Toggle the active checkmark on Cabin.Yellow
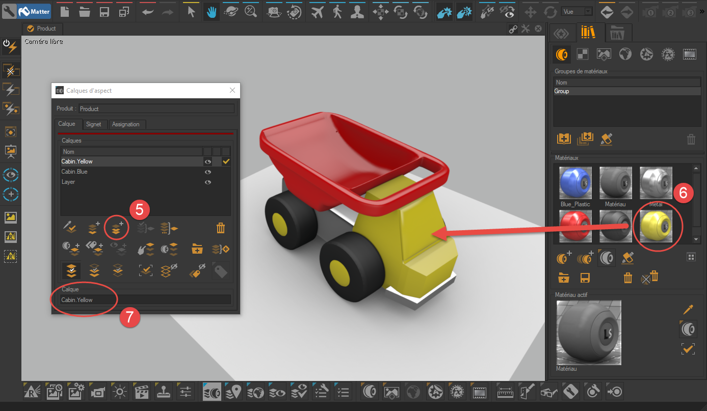The height and width of the screenshot is (411, 707). click(x=226, y=161)
